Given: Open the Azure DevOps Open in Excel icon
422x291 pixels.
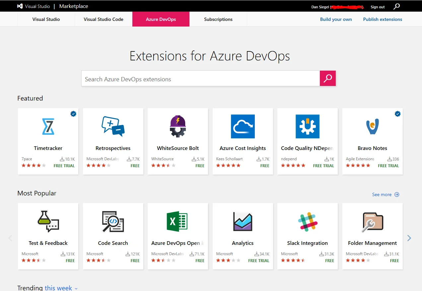Looking at the screenshot, I should click(x=177, y=221).
